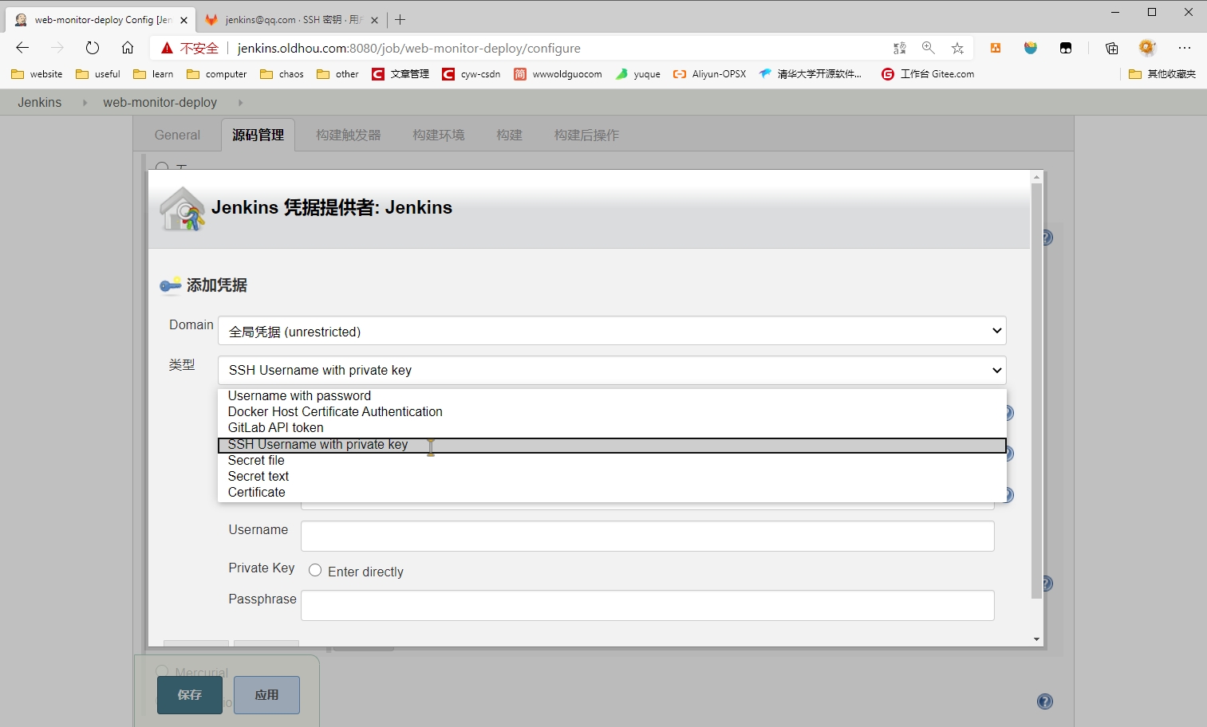Open the 工作台 Gitee.com bookmark
The width and height of the screenshot is (1207, 727).
click(928, 74)
